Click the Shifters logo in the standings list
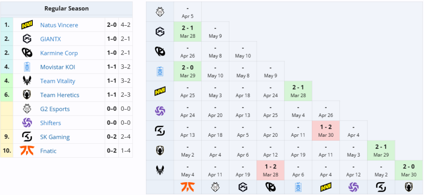The image size is (424, 195). [27, 123]
